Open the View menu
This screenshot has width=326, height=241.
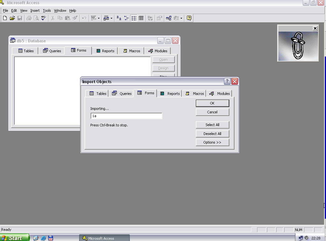tap(24, 11)
